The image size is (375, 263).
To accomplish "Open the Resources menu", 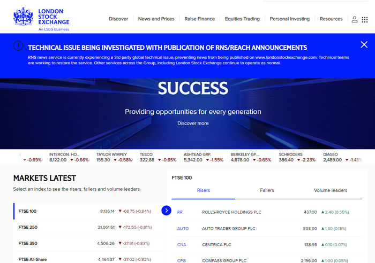I will (x=331, y=19).
